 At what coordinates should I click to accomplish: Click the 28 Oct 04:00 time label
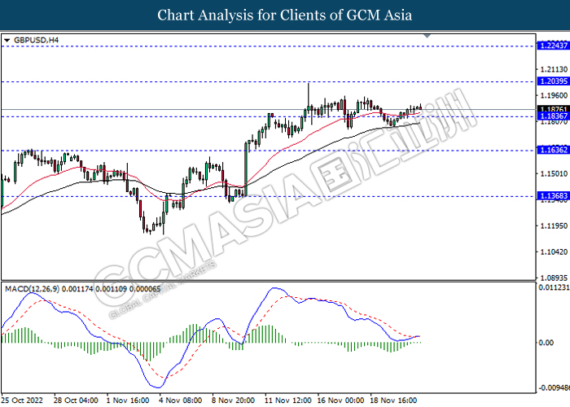76,400
